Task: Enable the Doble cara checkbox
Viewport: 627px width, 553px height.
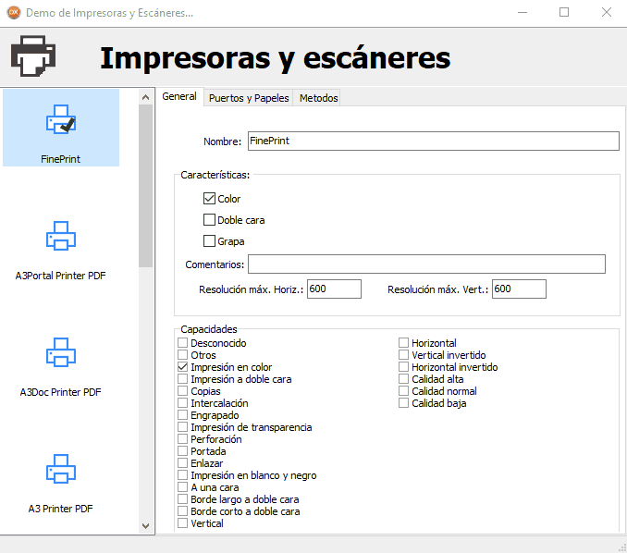Action: point(209,219)
